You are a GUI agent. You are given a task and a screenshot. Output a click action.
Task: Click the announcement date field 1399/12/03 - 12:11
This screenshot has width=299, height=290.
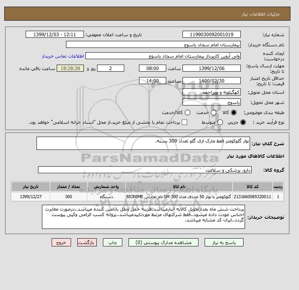(54, 35)
